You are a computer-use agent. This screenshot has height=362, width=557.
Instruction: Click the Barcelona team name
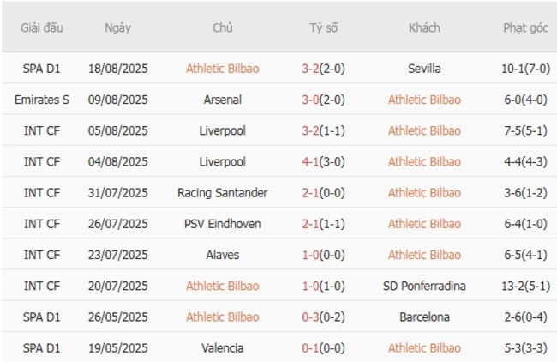pyautogui.click(x=424, y=317)
